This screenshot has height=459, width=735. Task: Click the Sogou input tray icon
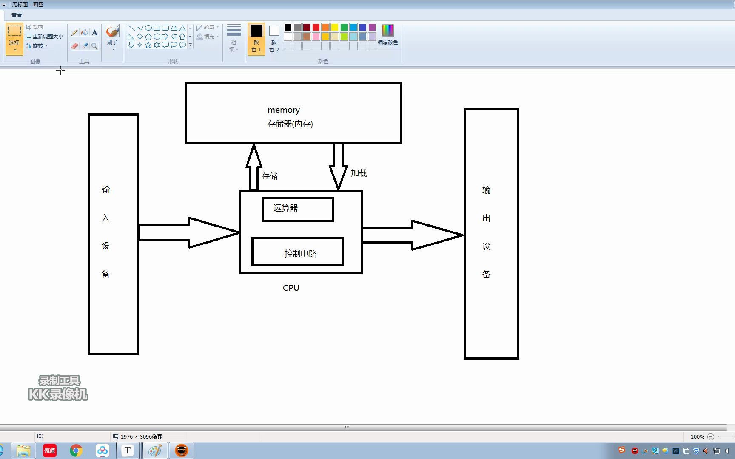[622, 450]
